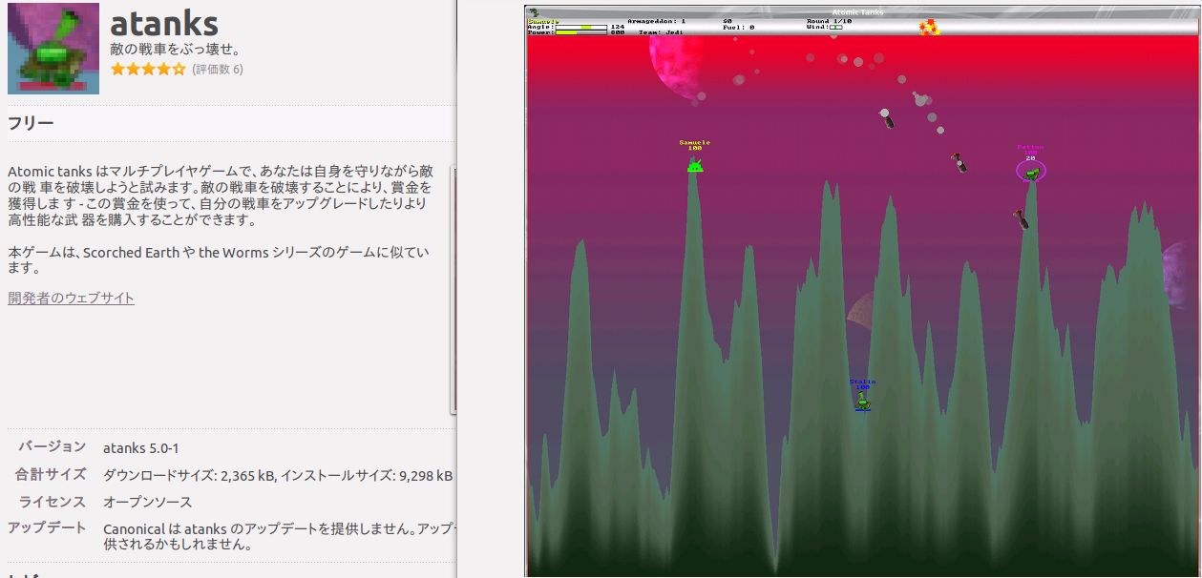Click the Power bar in the game HUD
1202x578 pixels.
[581, 32]
